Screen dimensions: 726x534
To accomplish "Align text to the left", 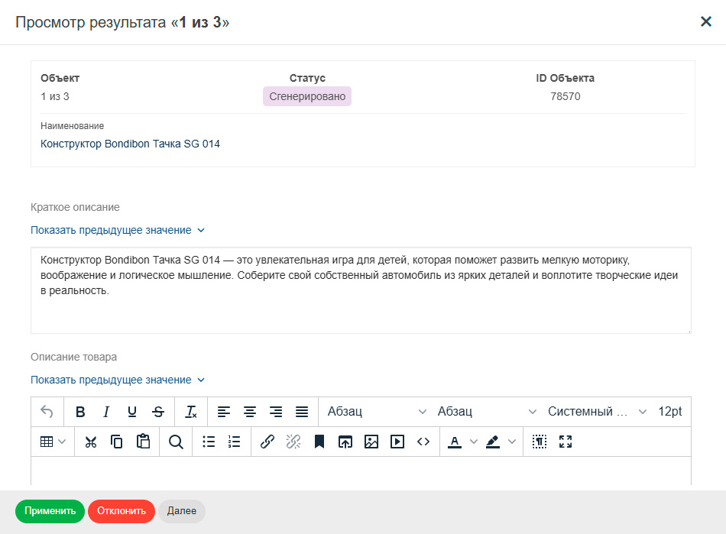I will 224,411.
